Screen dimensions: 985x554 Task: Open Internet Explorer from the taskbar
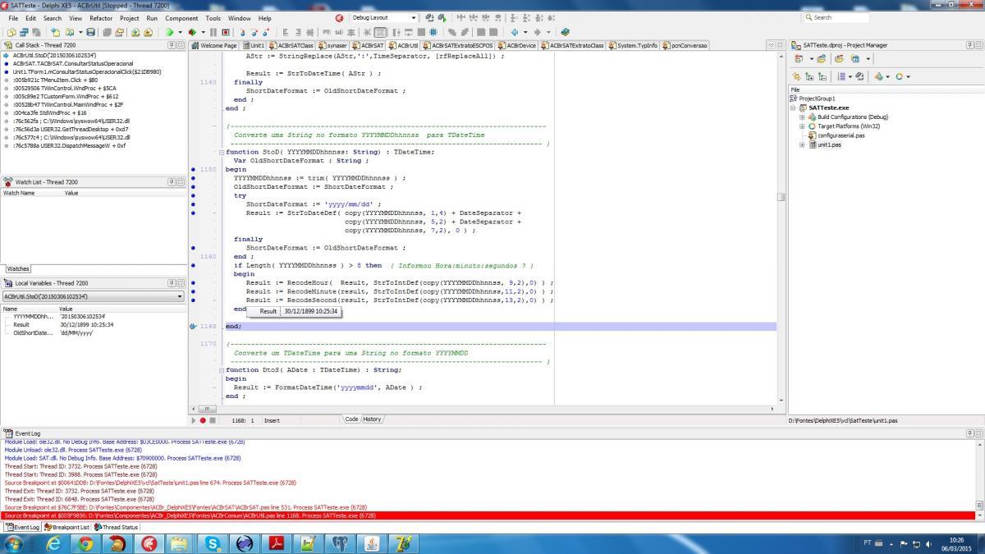53,543
